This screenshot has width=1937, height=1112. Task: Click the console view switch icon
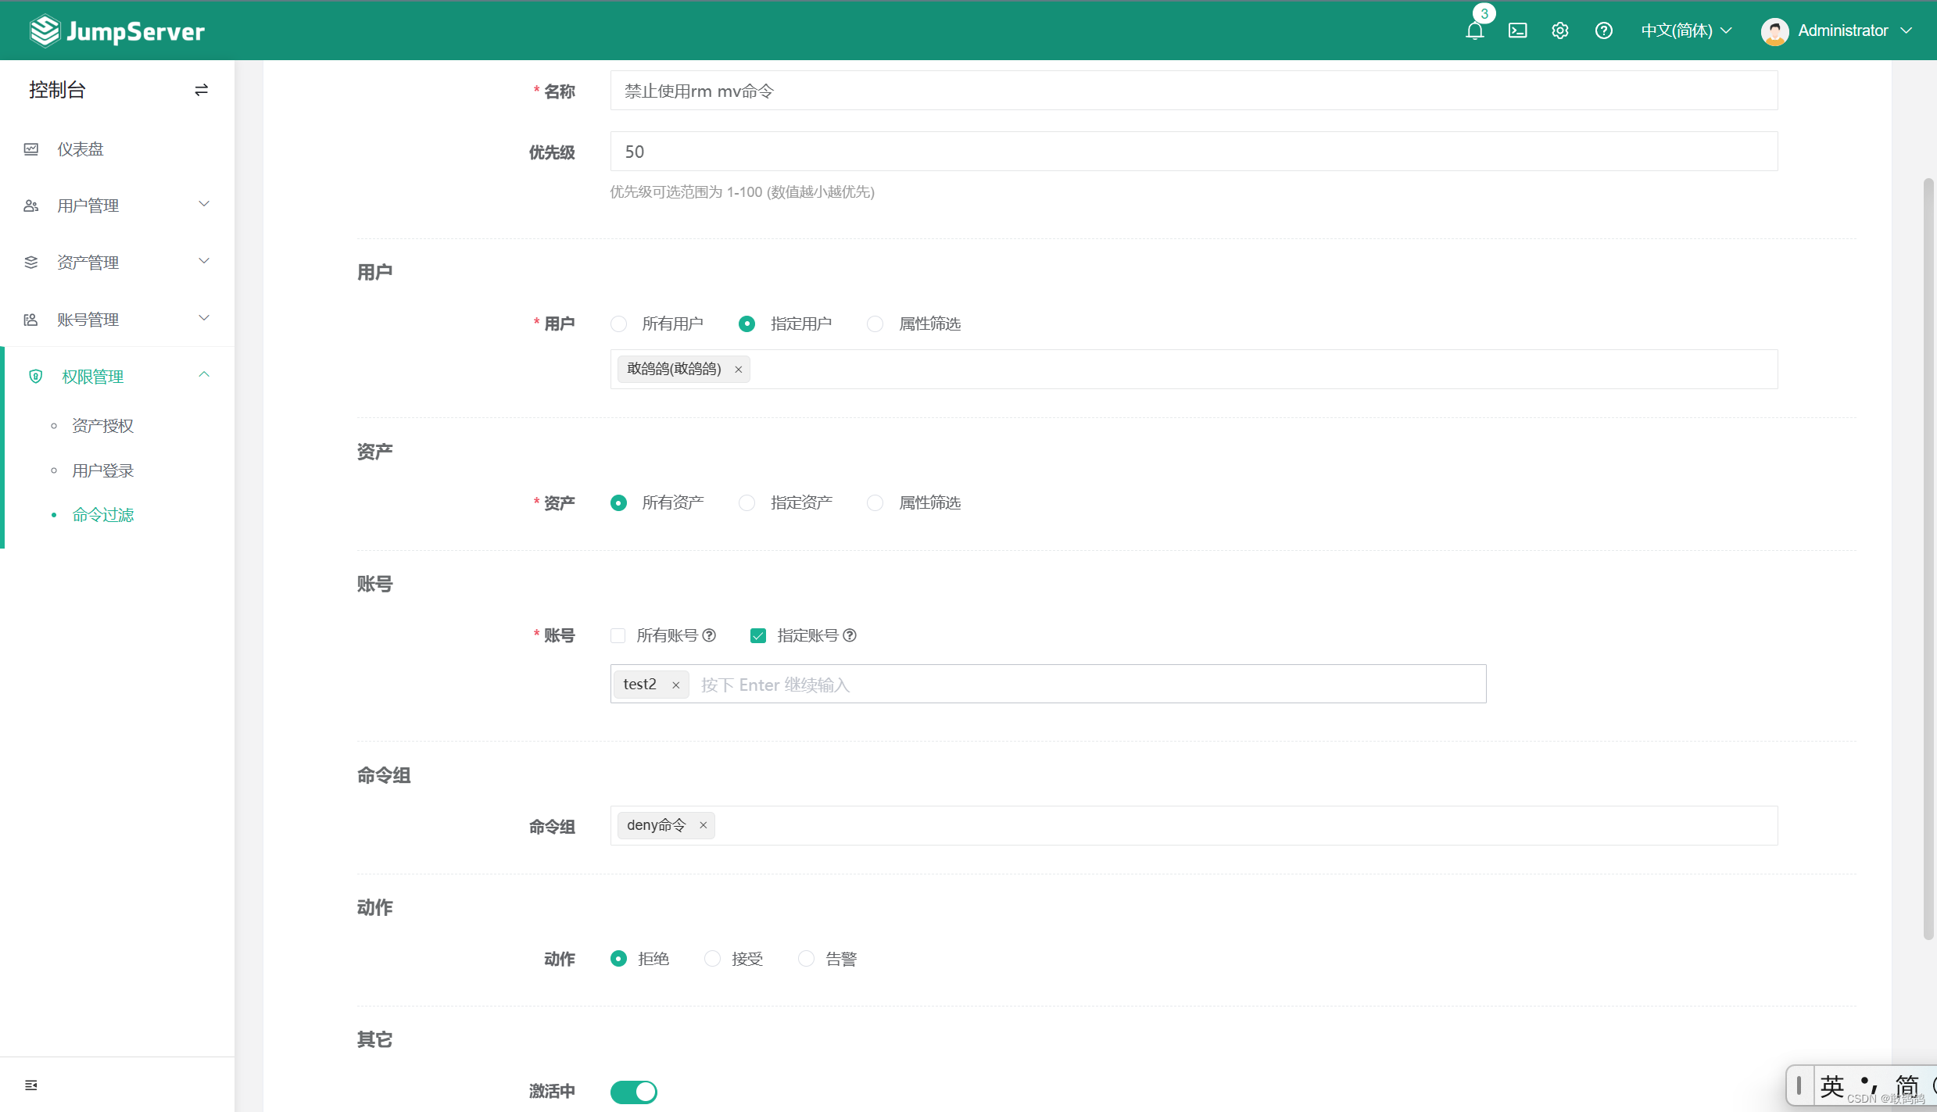(x=201, y=90)
